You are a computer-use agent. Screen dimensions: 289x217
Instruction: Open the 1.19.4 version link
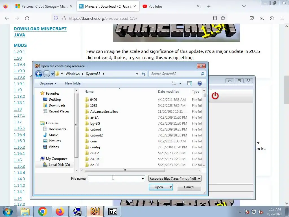19,65
